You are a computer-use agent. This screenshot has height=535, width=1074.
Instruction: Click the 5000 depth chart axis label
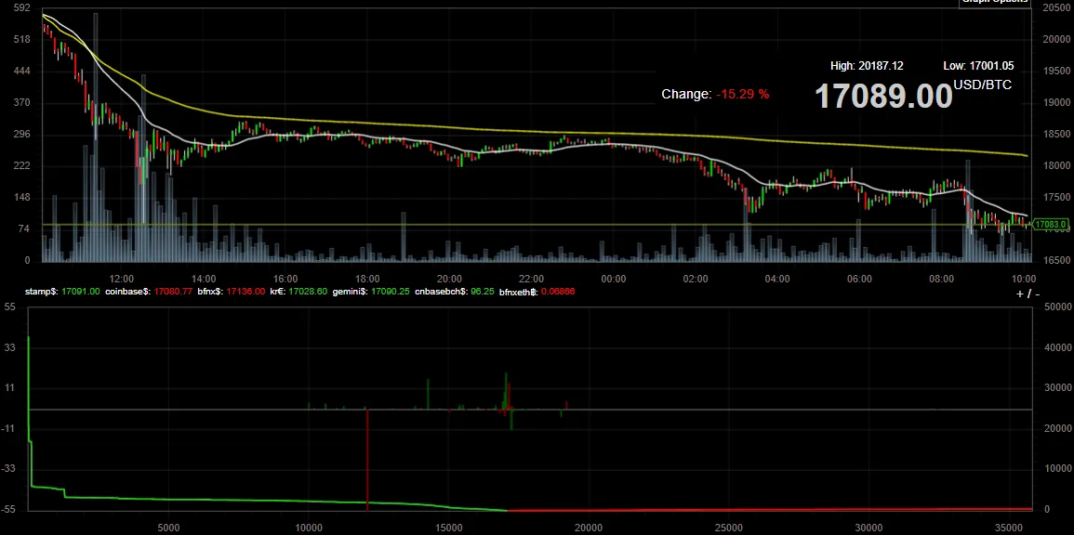[x=168, y=528]
